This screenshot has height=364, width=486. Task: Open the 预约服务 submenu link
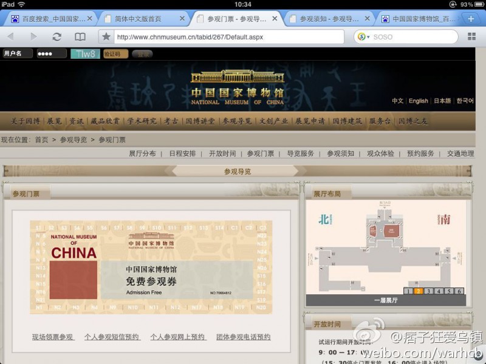pyautogui.click(x=420, y=153)
